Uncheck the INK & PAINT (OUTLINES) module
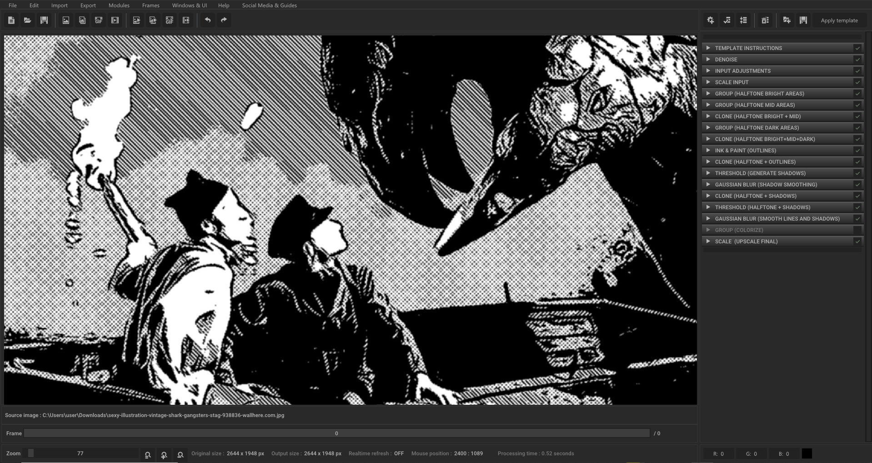Viewport: 872px width, 463px height. [x=857, y=150]
